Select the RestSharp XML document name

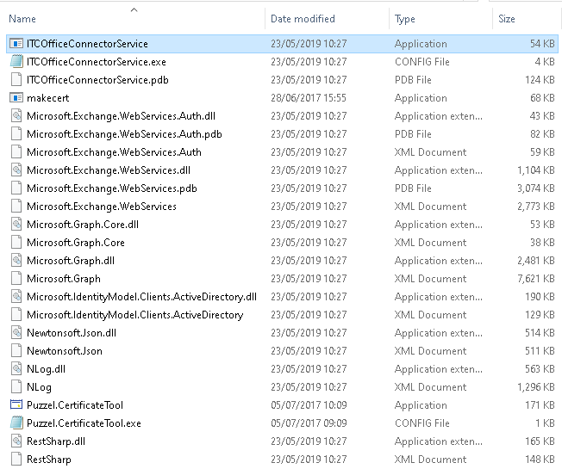(47, 460)
